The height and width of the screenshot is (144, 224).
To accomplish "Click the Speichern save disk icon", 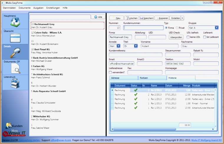I will click(x=141, y=18).
